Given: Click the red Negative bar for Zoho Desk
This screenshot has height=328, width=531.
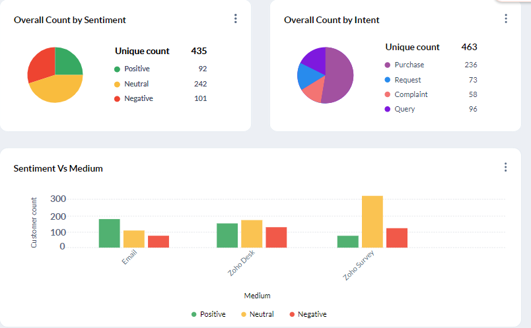Looking at the screenshot, I should point(276,238).
